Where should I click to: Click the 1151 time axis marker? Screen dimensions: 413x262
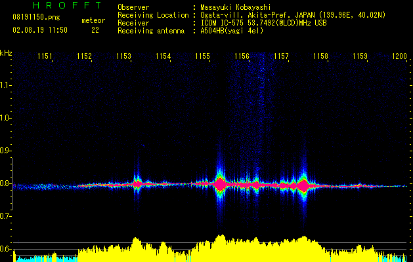point(45,56)
